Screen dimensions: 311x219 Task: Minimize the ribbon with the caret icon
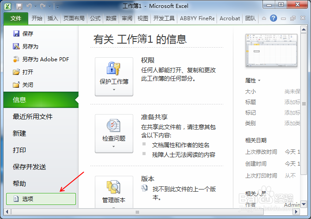click(x=264, y=19)
